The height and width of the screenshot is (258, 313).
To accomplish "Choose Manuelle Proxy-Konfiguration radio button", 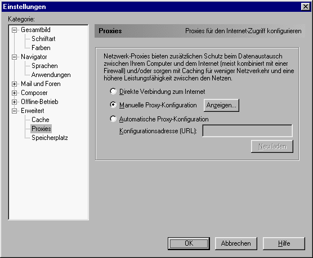I will pos(113,105).
